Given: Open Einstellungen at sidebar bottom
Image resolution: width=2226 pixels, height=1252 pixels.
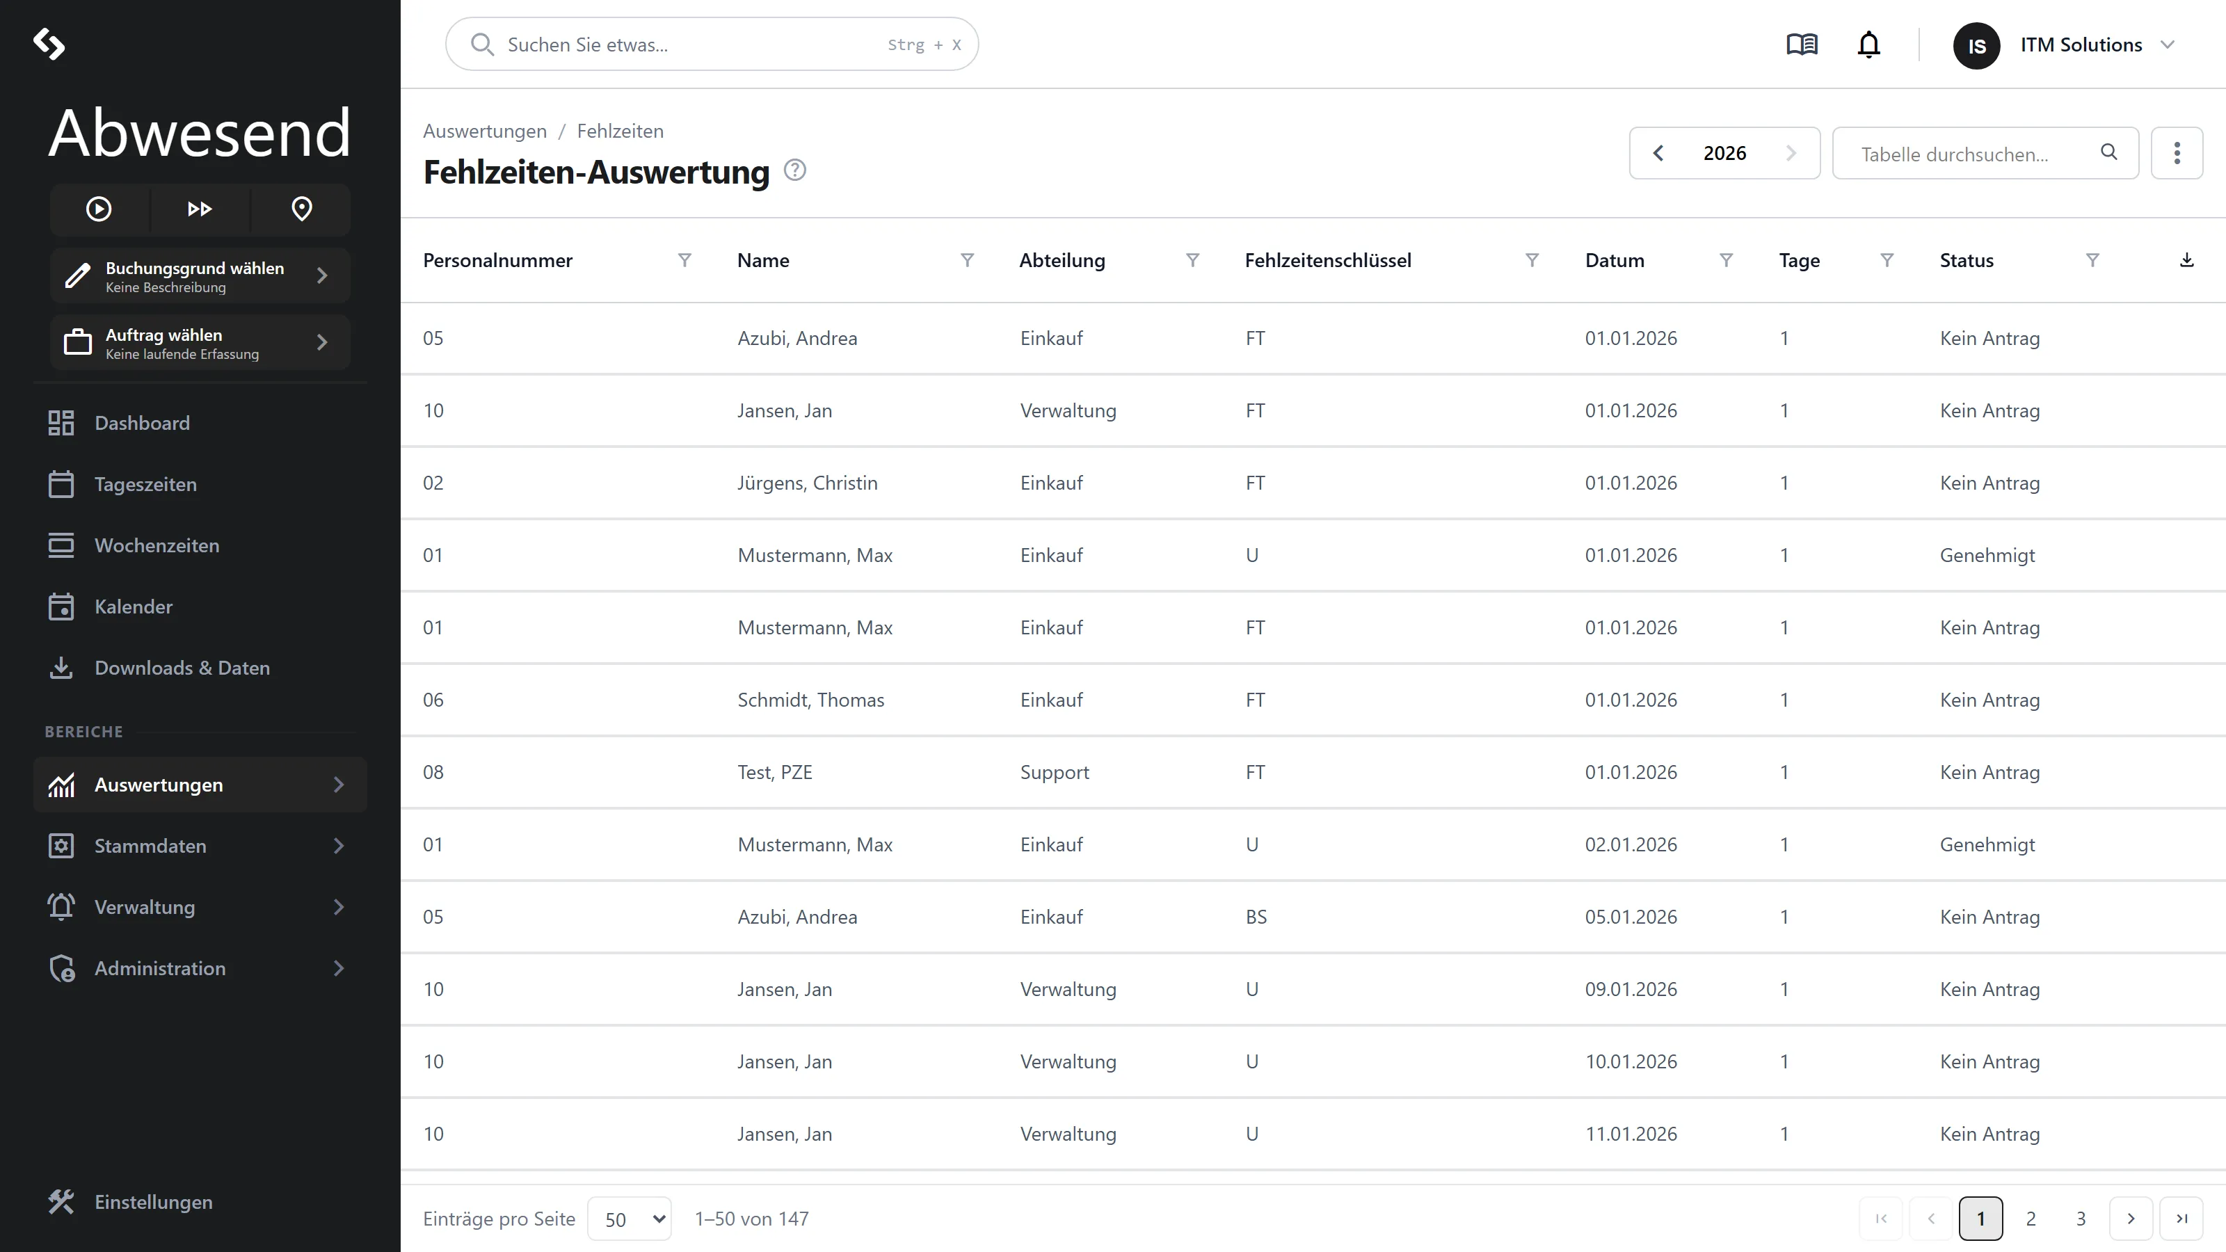Looking at the screenshot, I should click(200, 1202).
